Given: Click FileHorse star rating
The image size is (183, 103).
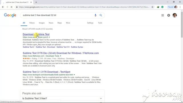Looking at the screenshot, I should pos(27,58).
